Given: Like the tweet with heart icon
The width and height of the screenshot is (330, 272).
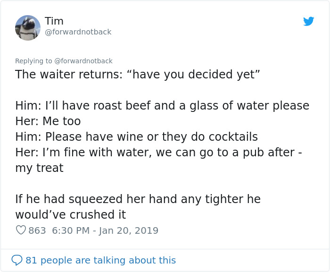Looking at the screenshot, I should [21, 230].
